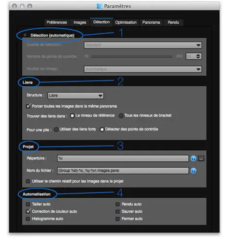Uncheck Forcer toutes les images dans le même panorama
Viewport: 229px width, 238px height.
pyautogui.click(x=28, y=106)
